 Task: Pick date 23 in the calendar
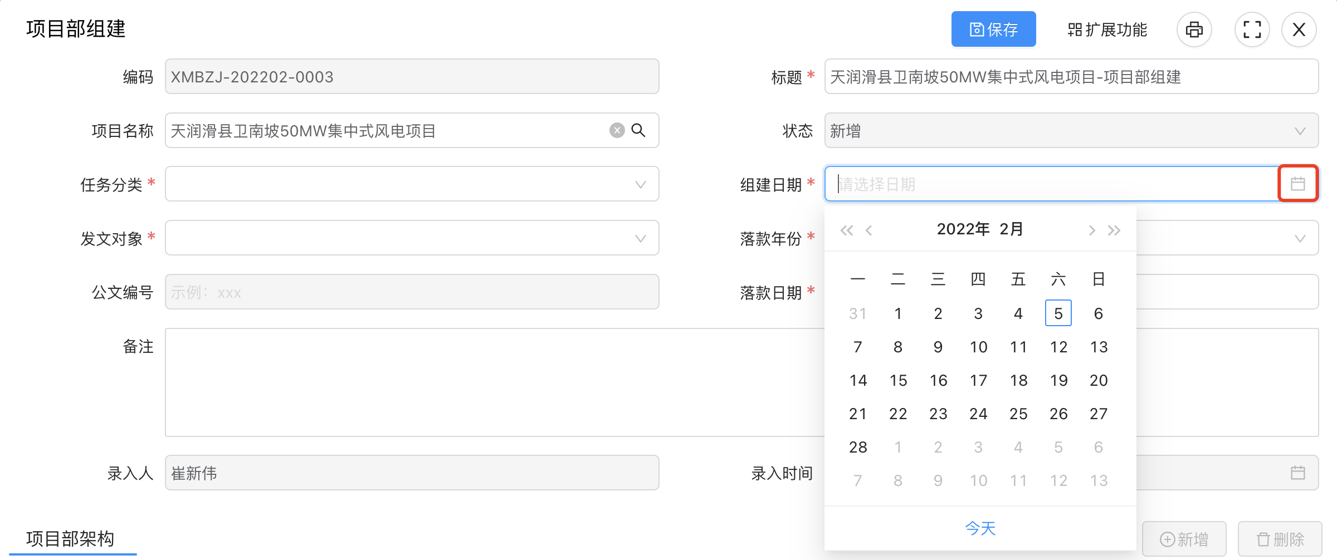tap(938, 413)
